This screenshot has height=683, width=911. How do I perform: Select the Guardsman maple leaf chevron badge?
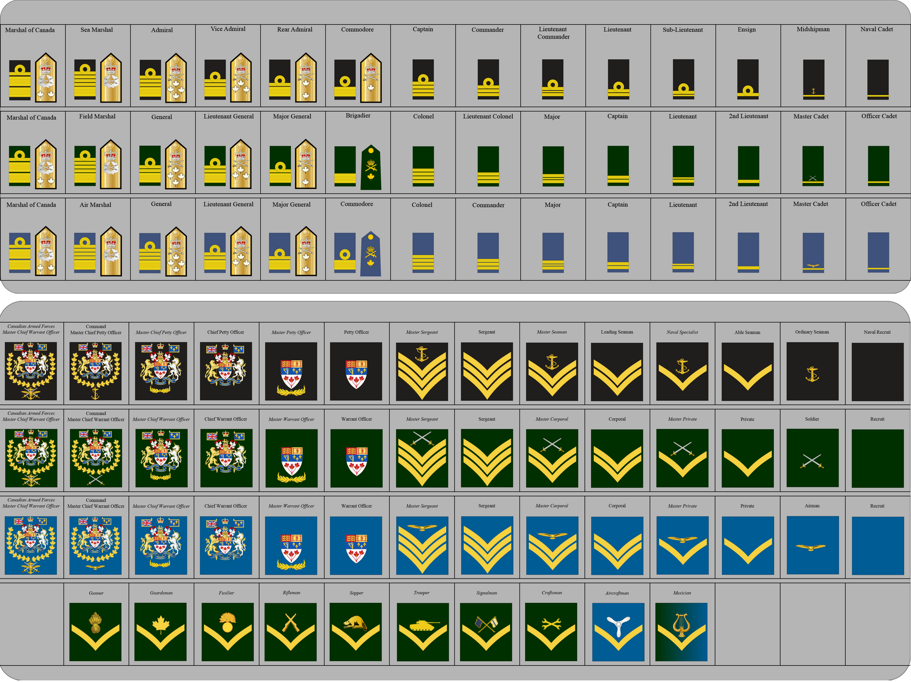point(160,632)
